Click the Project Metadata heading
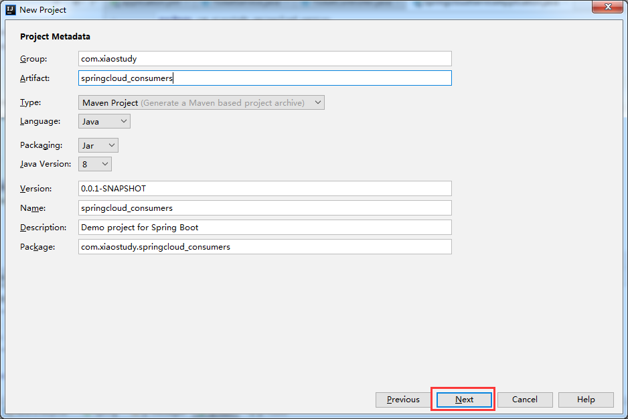Screen dimensions: 628x419 click(x=56, y=36)
